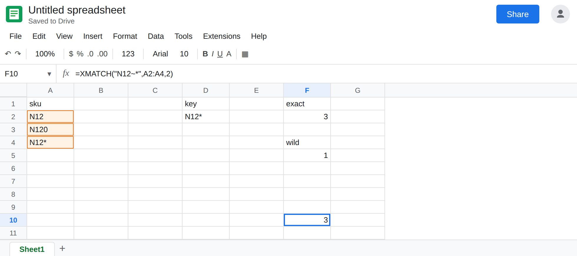This screenshot has width=577, height=256.
Task: Apply percent format
Action: pos(80,54)
